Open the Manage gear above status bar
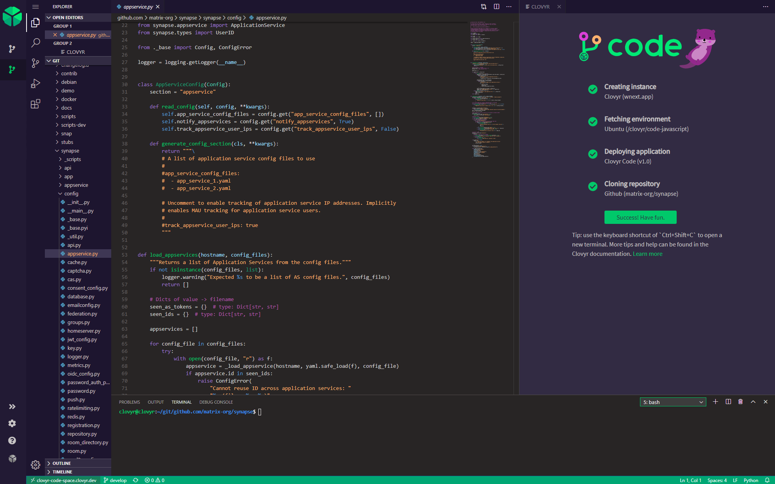Image resolution: width=775 pixels, height=484 pixels. (x=36, y=464)
